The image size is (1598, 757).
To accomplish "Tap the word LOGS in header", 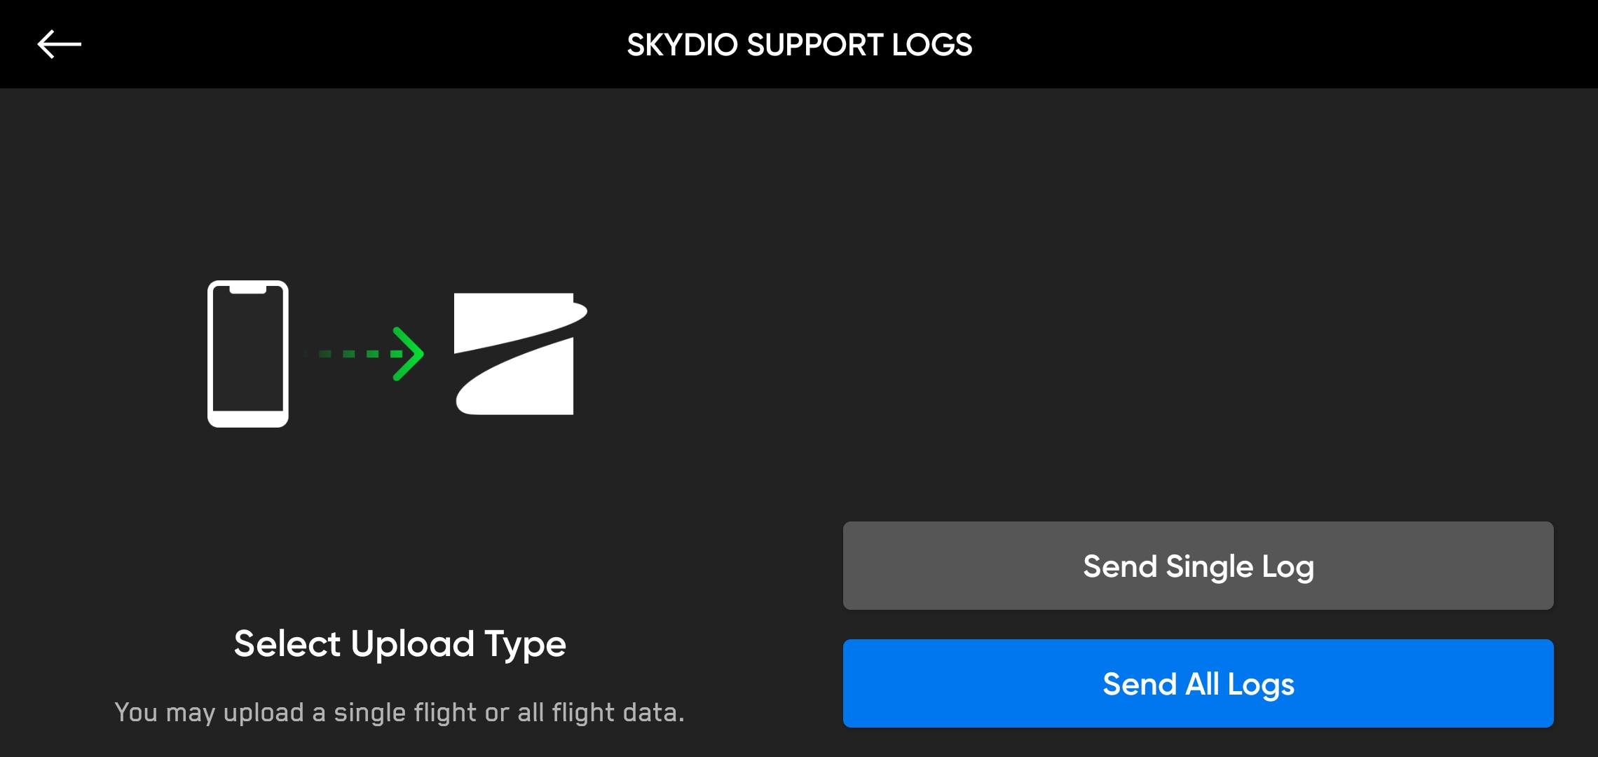I will (x=931, y=45).
